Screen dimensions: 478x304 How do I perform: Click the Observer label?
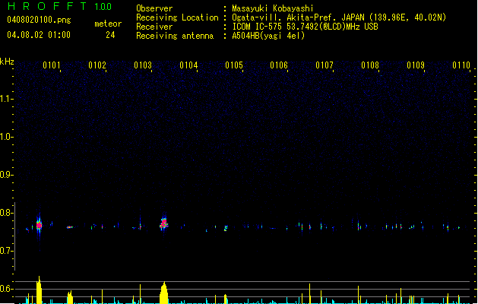154,8
